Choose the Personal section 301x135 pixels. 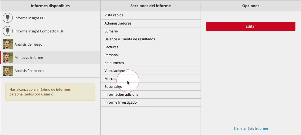point(150,55)
